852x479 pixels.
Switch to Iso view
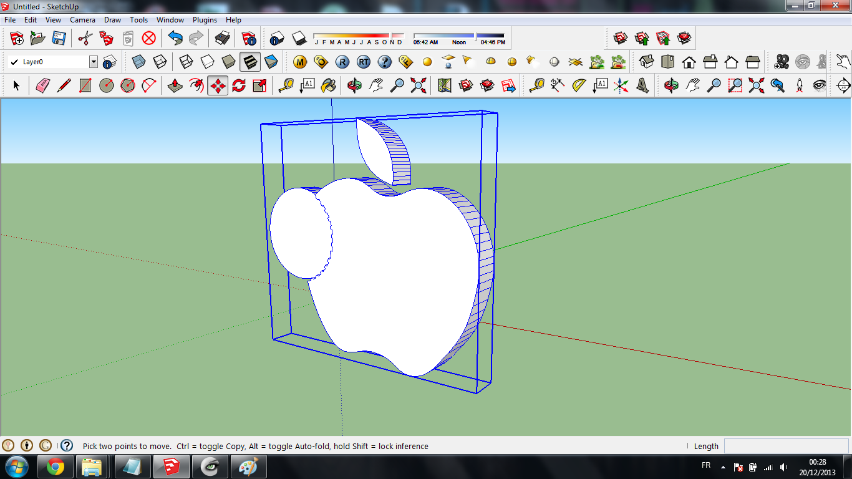(647, 62)
